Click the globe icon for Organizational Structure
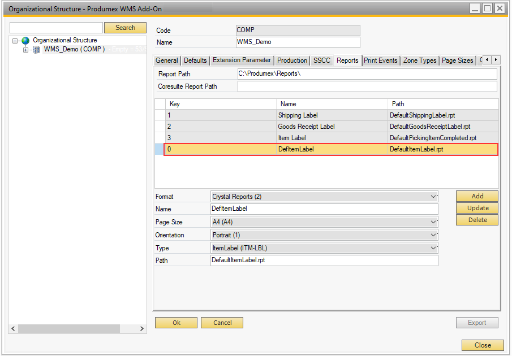Screen dimensions: 512x356 [25, 41]
